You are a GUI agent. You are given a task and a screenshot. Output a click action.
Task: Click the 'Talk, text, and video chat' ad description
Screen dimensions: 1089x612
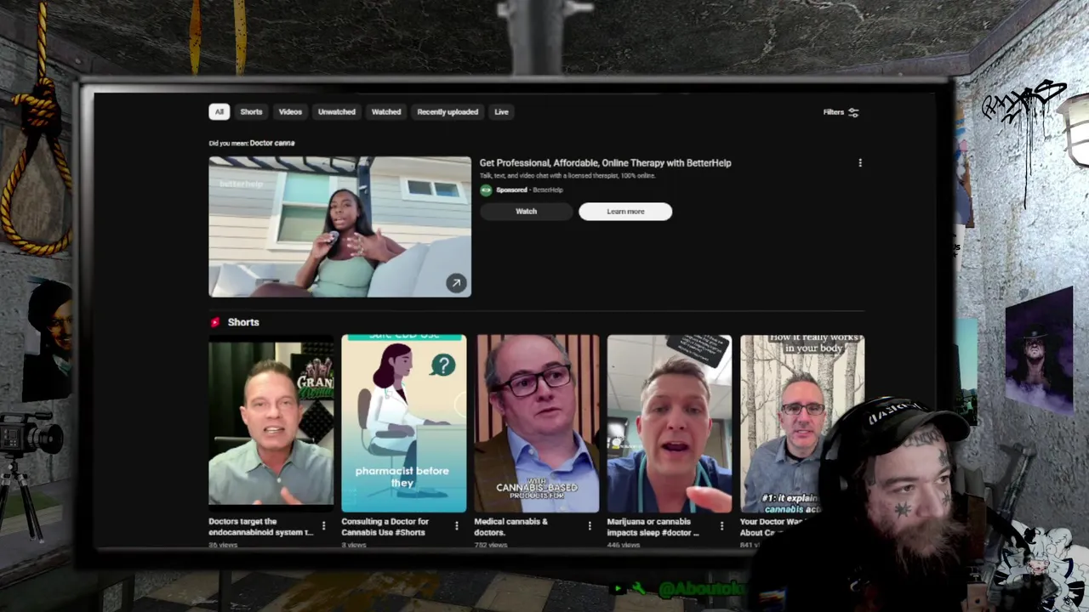(567, 176)
